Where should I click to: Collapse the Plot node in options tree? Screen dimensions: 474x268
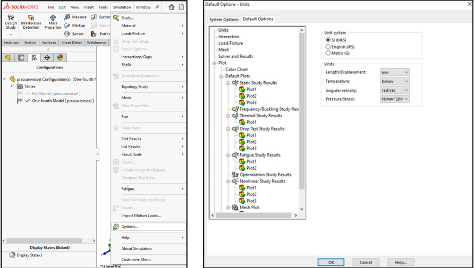coord(214,63)
